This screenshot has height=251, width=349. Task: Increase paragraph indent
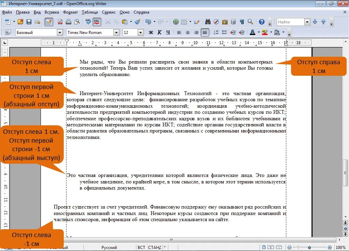[x=242, y=33]
